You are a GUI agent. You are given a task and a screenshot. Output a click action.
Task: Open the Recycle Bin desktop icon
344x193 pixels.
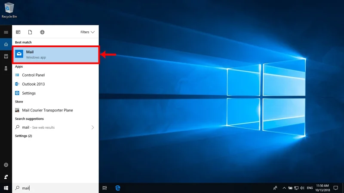9,10
